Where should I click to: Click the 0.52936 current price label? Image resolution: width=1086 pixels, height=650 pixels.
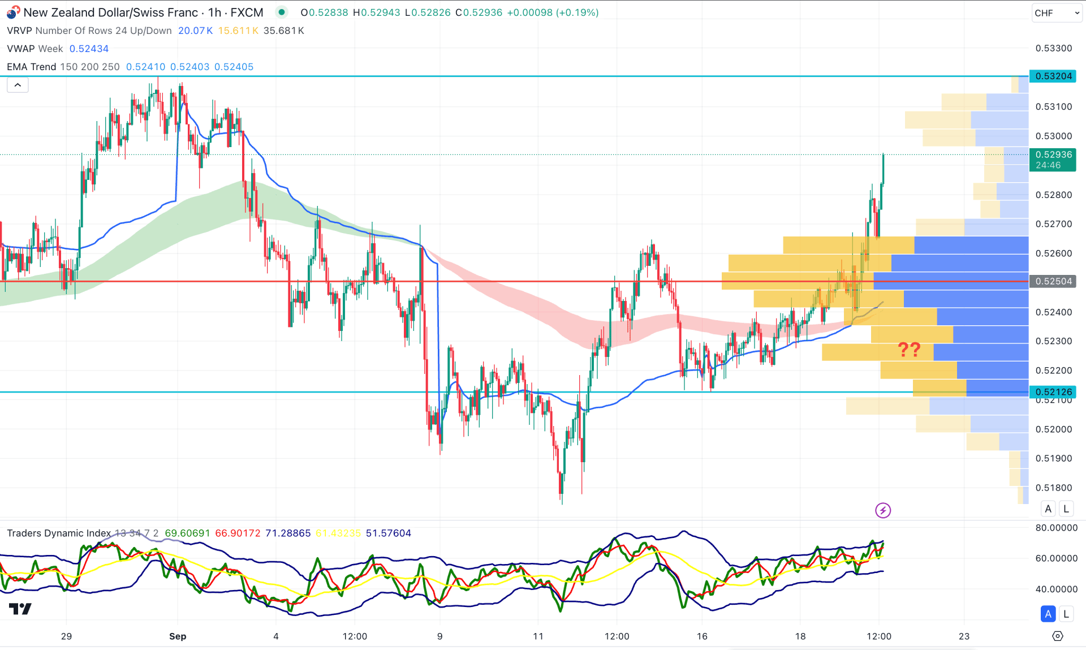tap(1053, 160)
